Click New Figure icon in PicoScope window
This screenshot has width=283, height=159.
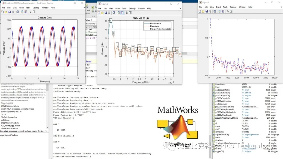point(3,12)
